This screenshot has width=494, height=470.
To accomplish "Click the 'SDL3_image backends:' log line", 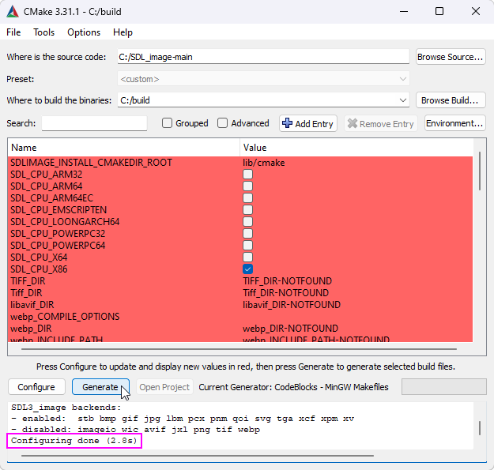I will tap(66, 408).
